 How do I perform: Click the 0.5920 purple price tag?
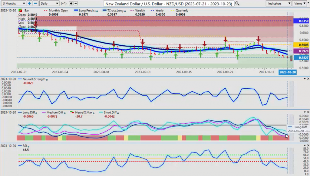click(301, 51)
